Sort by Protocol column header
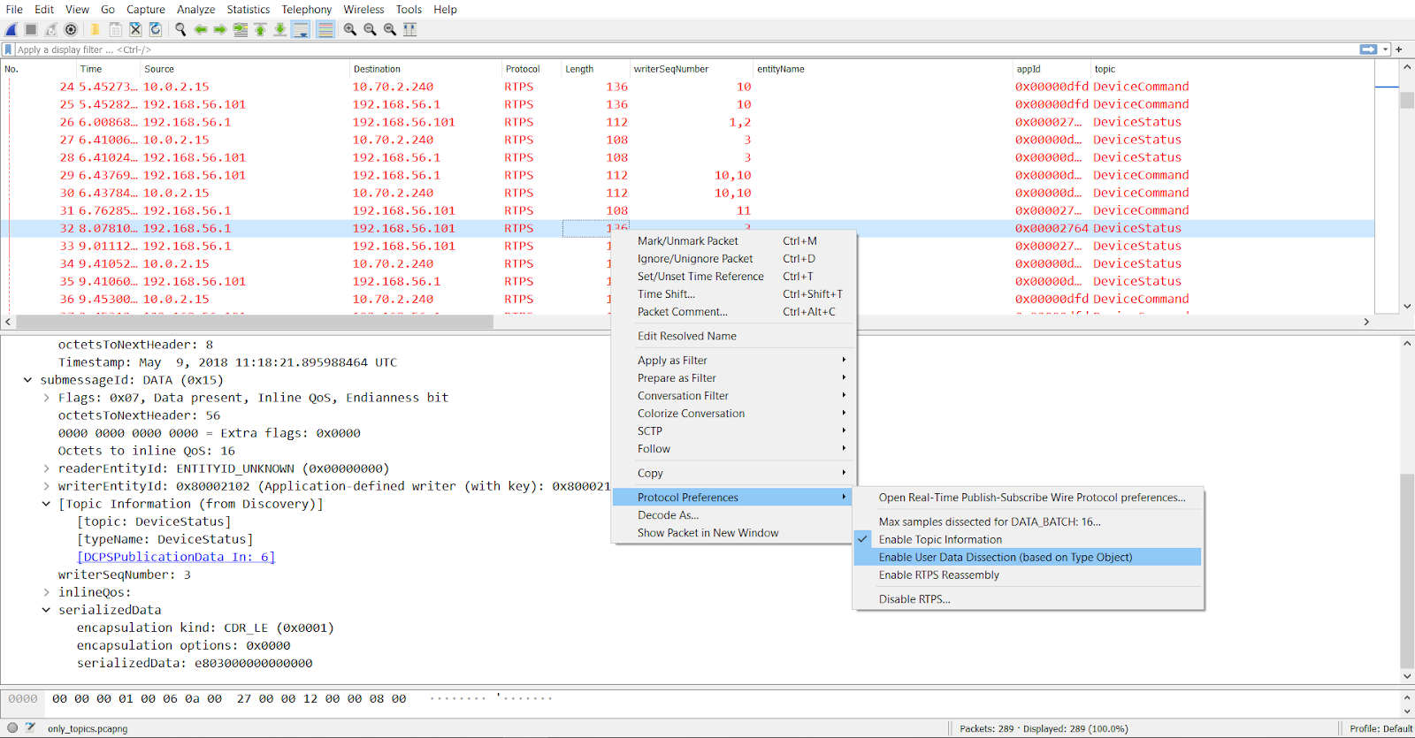 [531, 69]
